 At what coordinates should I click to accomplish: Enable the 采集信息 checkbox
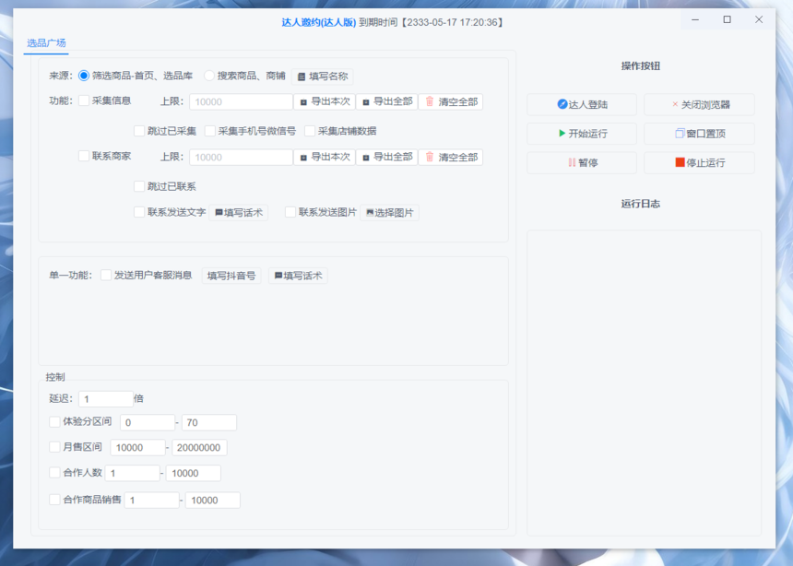tap(84, 100)
